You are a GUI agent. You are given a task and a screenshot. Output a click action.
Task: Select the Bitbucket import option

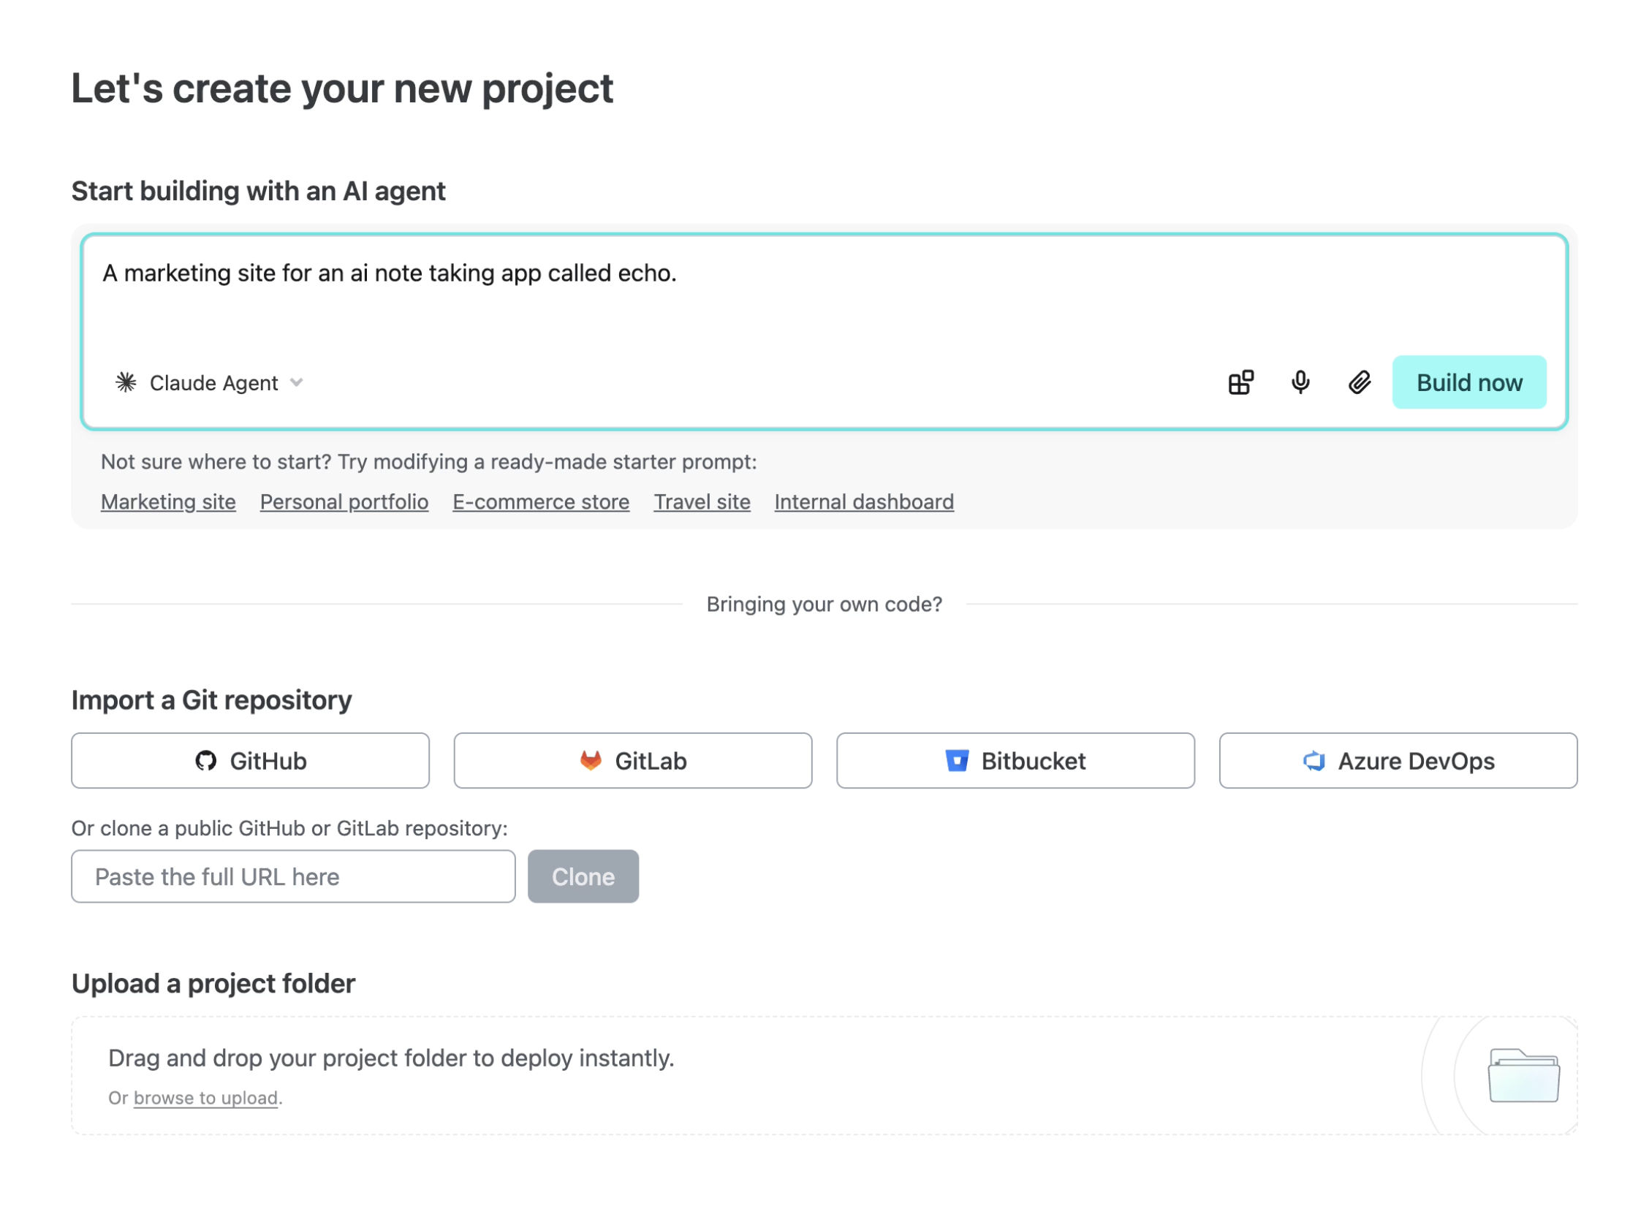point(1015,761)
